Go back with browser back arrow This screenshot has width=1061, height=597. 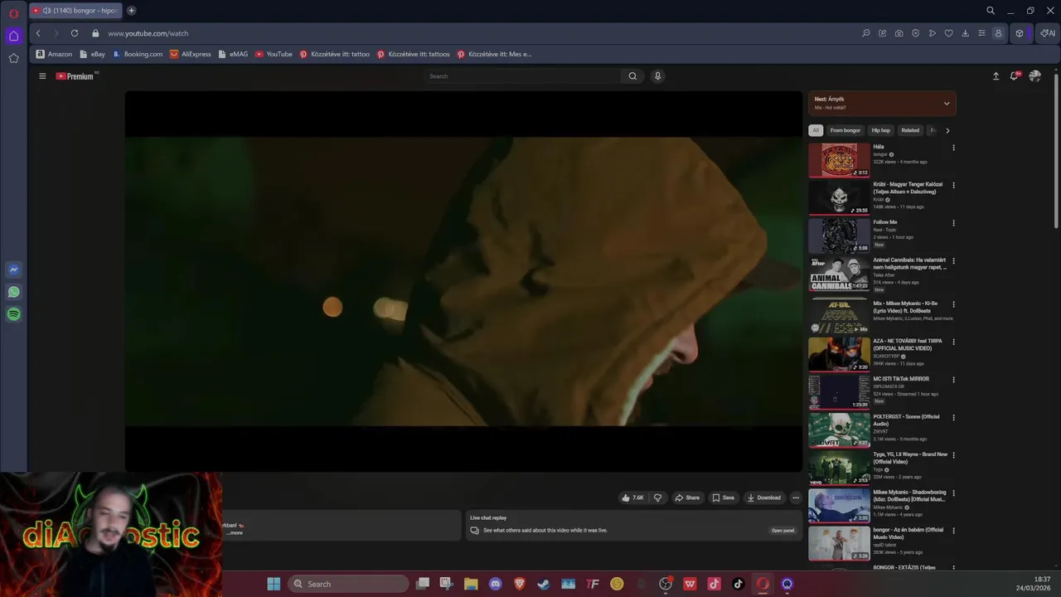(38, 33)
